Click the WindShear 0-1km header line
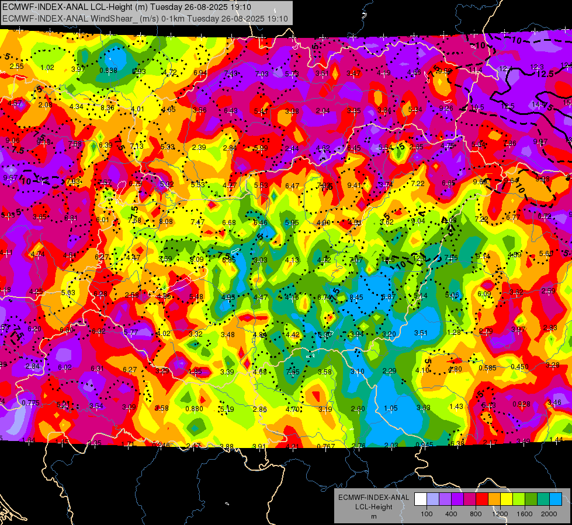 pyautogui.click(x=145, y=19)
